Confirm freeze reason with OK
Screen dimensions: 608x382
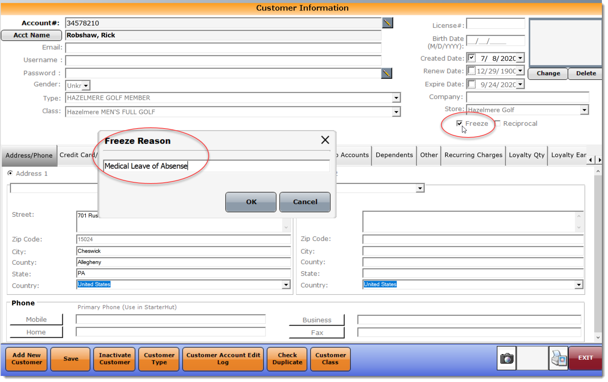coord(251,202)
